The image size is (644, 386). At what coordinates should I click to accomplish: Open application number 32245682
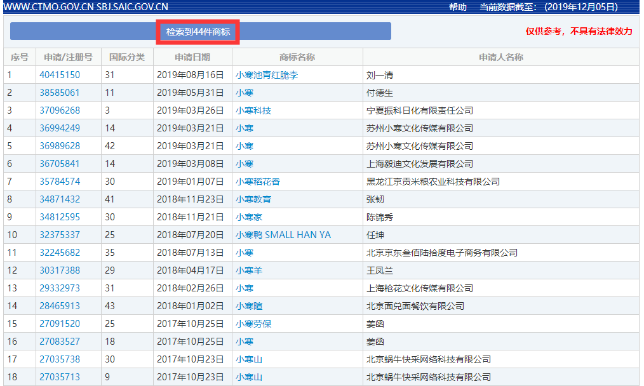60,253
